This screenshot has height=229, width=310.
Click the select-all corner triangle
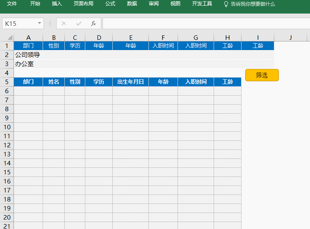7,38
